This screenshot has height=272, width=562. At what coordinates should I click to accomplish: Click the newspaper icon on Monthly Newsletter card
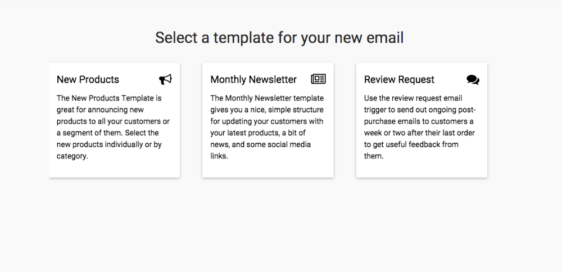(319, 79)
